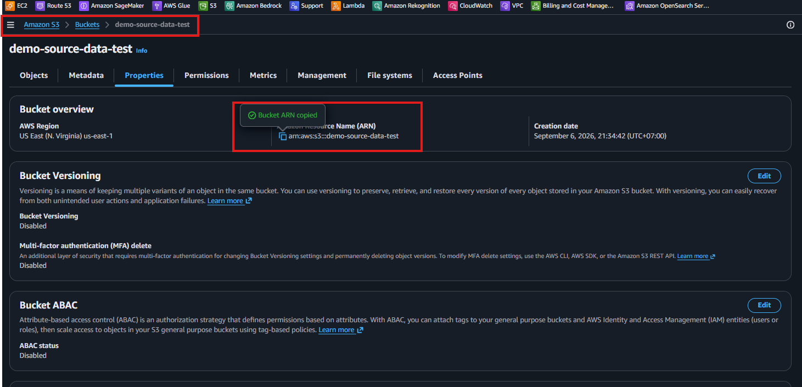
Task: Open Amazon Bedrock shortcut icon
Action: (x=229, y=6)
